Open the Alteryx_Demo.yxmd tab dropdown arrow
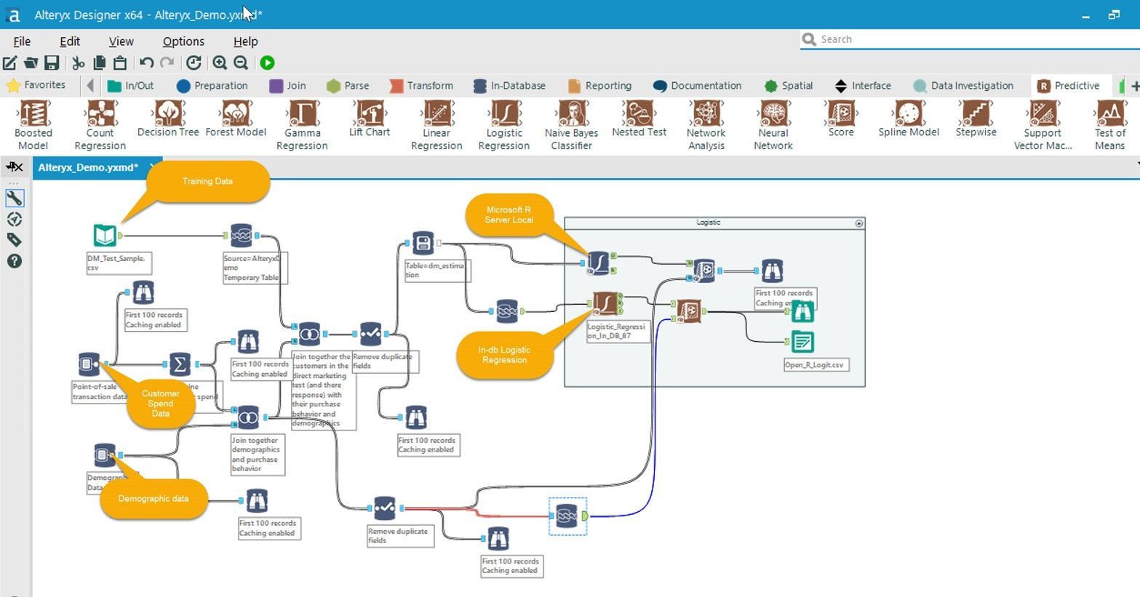This screenshot has height=597, width=1140. tap(151, 167)
